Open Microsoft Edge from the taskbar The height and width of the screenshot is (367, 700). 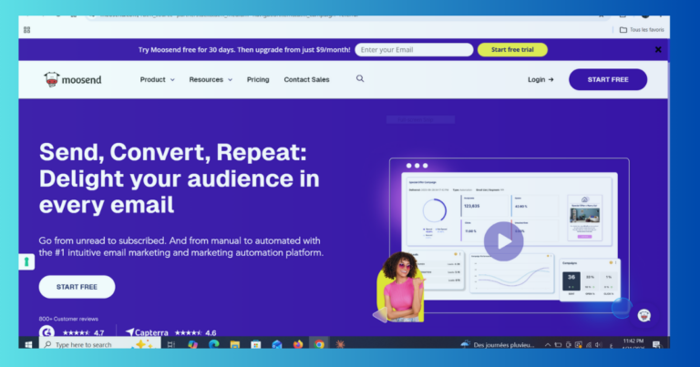[x=214, y=344]
